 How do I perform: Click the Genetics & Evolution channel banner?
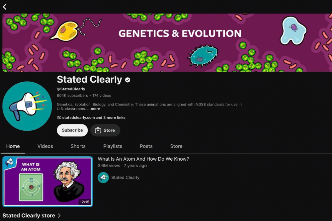167,42
